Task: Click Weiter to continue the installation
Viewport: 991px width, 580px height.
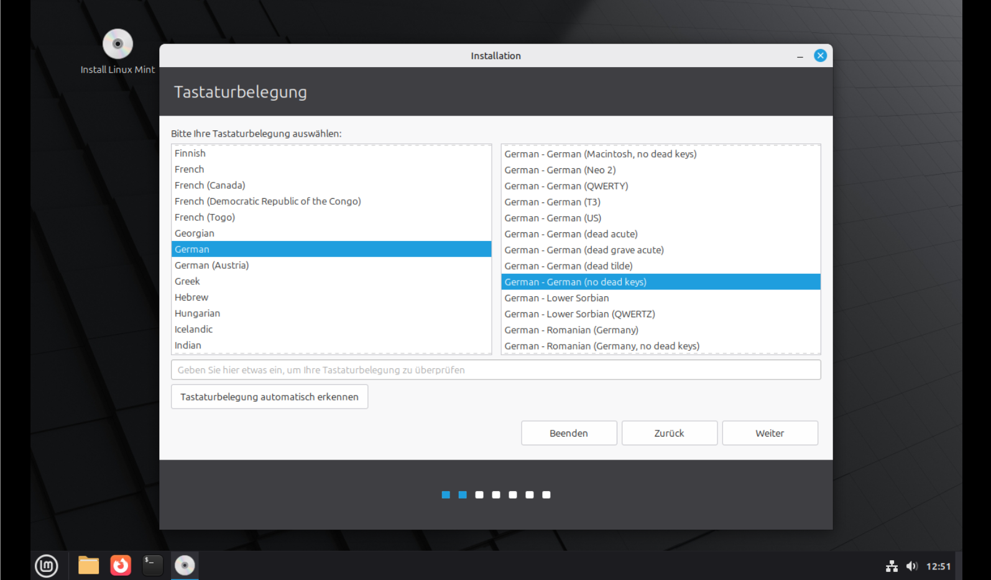Action: (x=769, y=433)
